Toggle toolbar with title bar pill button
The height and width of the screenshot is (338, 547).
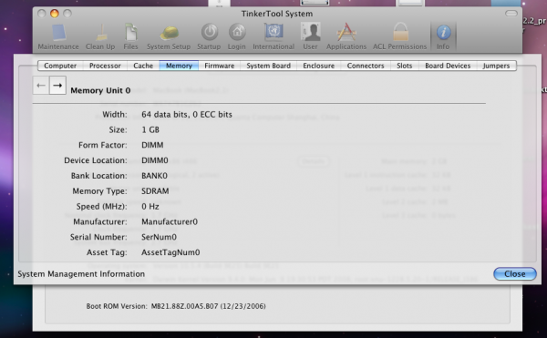point(511,14)
